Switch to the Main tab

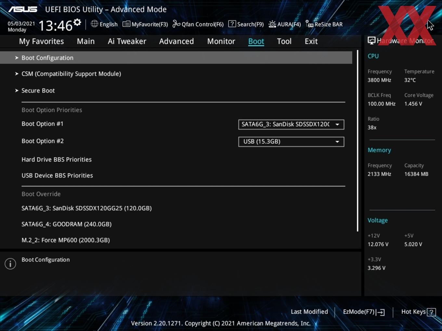pos(86,41)
